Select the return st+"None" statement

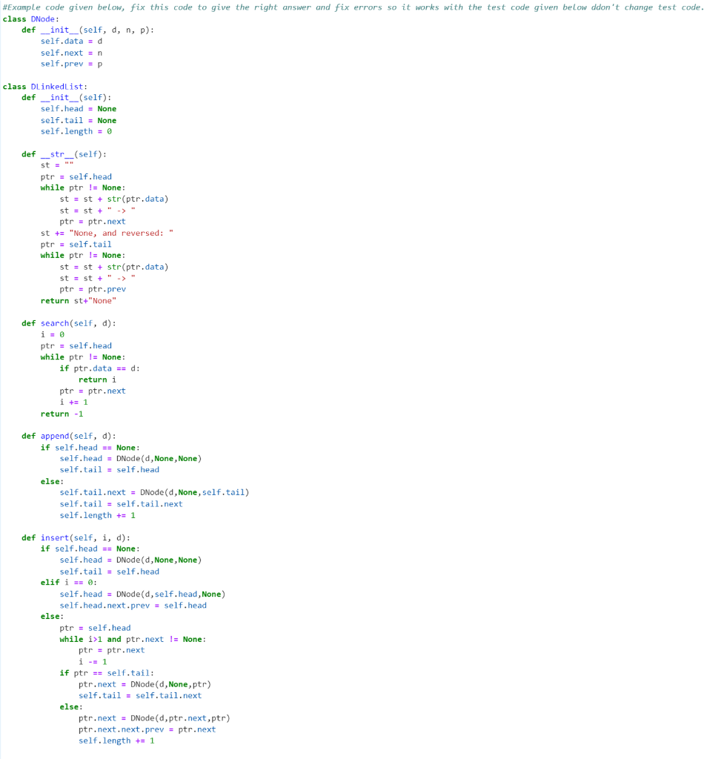click(x=79, y=300)
